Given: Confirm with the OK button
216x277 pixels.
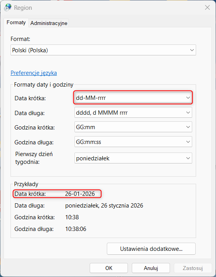Looking at the screenshot, I should pos(109,268).
